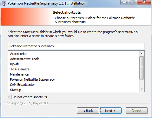The height and width of the screenshot is (118, 152).
Task: Click the installer icon in title bar
Action: point(4,3)
